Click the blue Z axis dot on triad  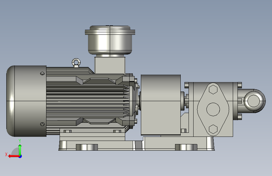[20, 156]
